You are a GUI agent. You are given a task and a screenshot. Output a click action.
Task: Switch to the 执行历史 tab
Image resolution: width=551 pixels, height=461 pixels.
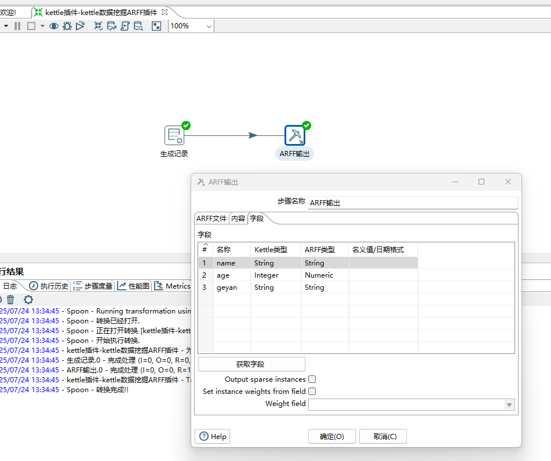pyautogui.click(x=49, y=286)
